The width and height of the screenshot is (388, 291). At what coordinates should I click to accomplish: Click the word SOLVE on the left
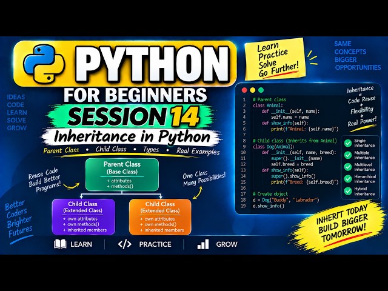[x=16, y=120]
